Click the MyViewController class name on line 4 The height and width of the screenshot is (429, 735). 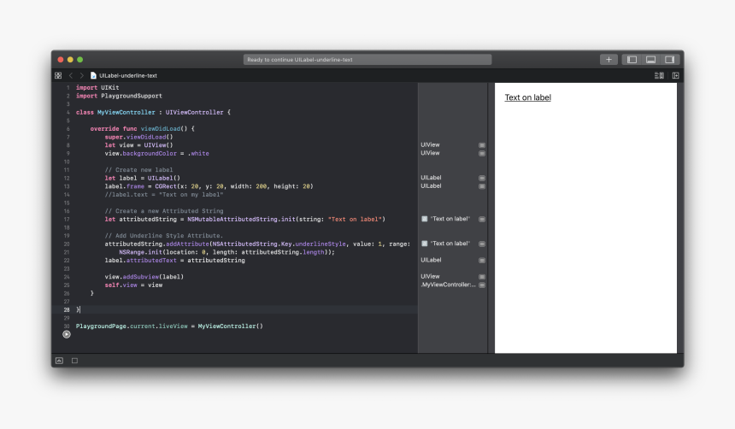(126, 113)
